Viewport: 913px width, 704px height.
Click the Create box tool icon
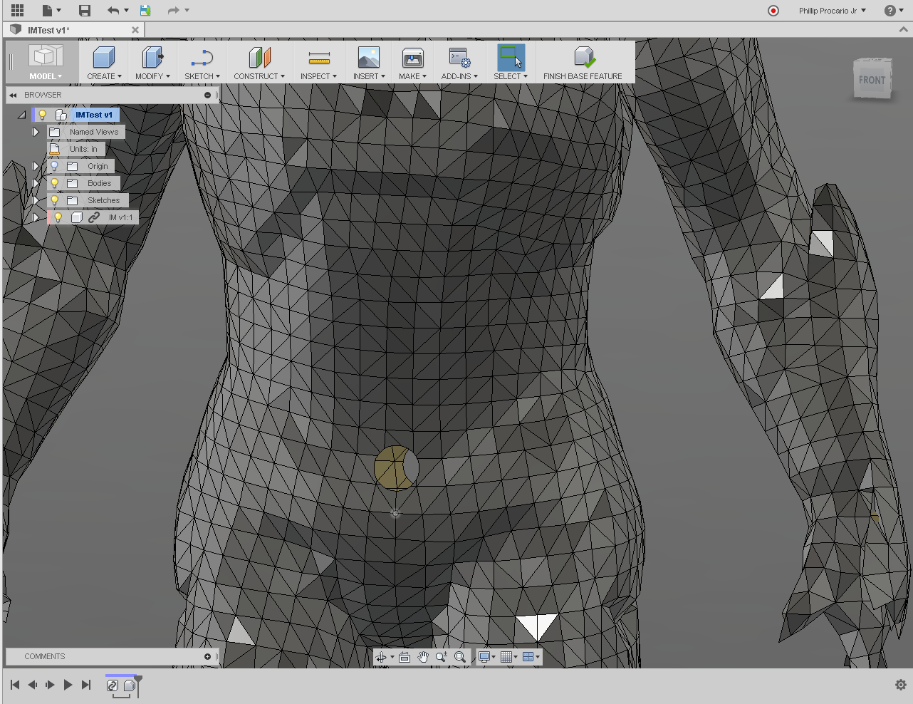point(104,57)
